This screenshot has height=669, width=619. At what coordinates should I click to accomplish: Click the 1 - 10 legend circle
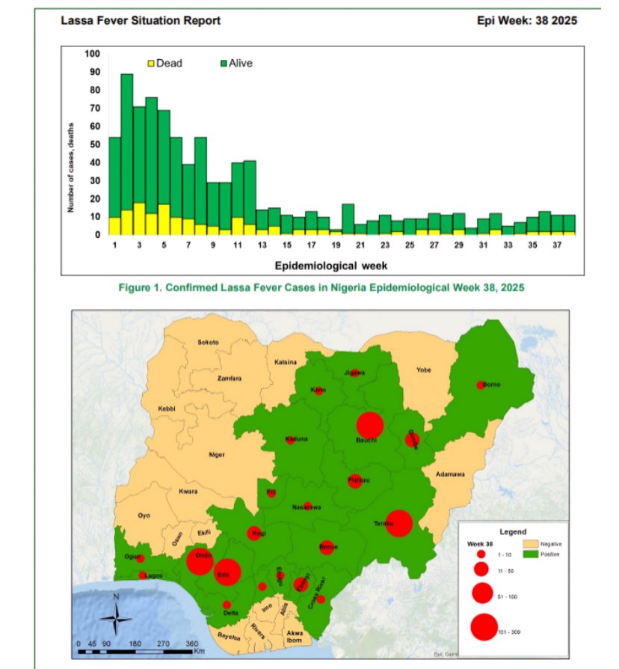click(482, 554)
